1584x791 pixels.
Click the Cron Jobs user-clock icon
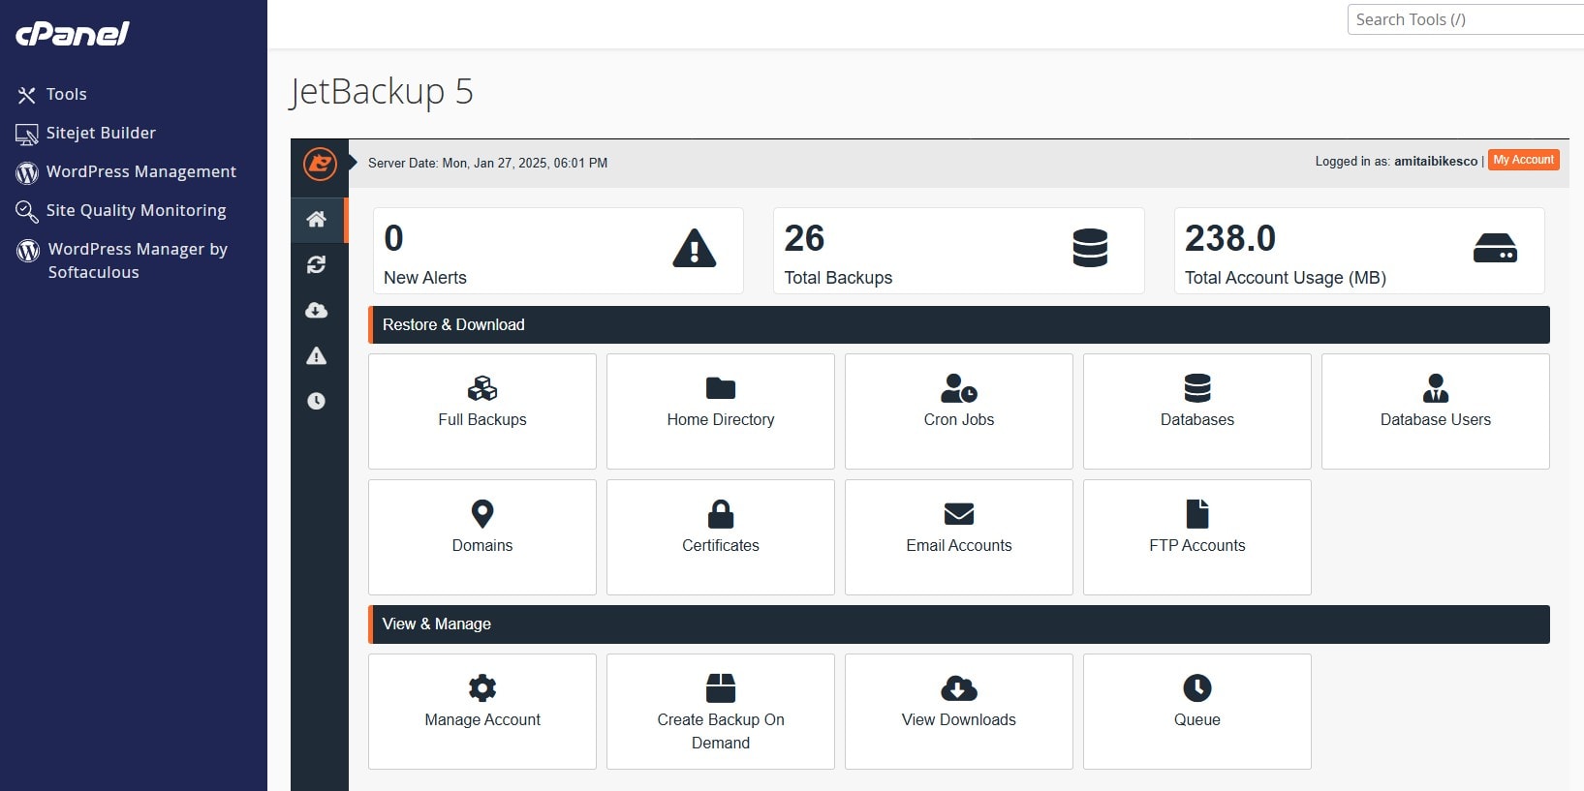click(959, 388)
